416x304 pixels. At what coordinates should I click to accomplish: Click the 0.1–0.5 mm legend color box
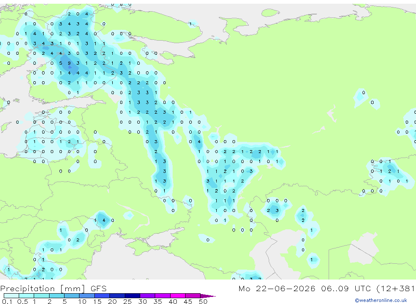tap(11, 296)
